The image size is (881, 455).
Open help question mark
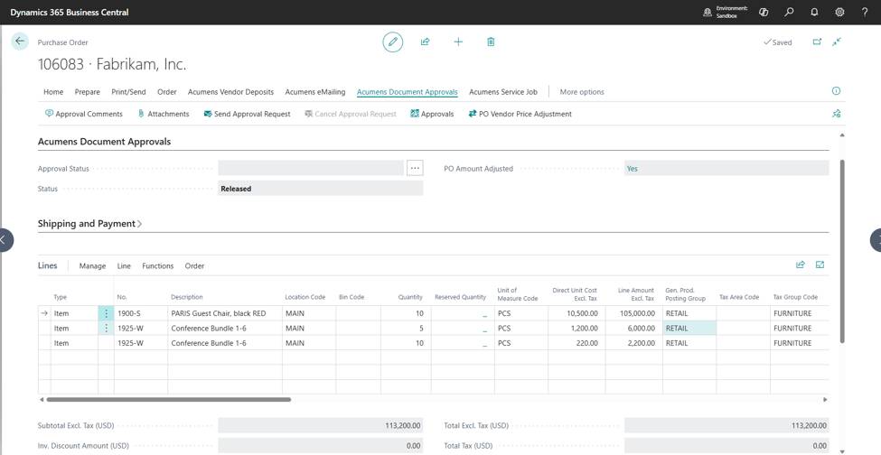[x=865, y=12]
